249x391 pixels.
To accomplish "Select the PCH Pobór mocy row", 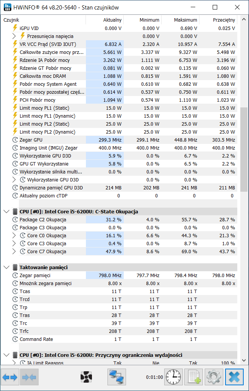I will point(124,100).
